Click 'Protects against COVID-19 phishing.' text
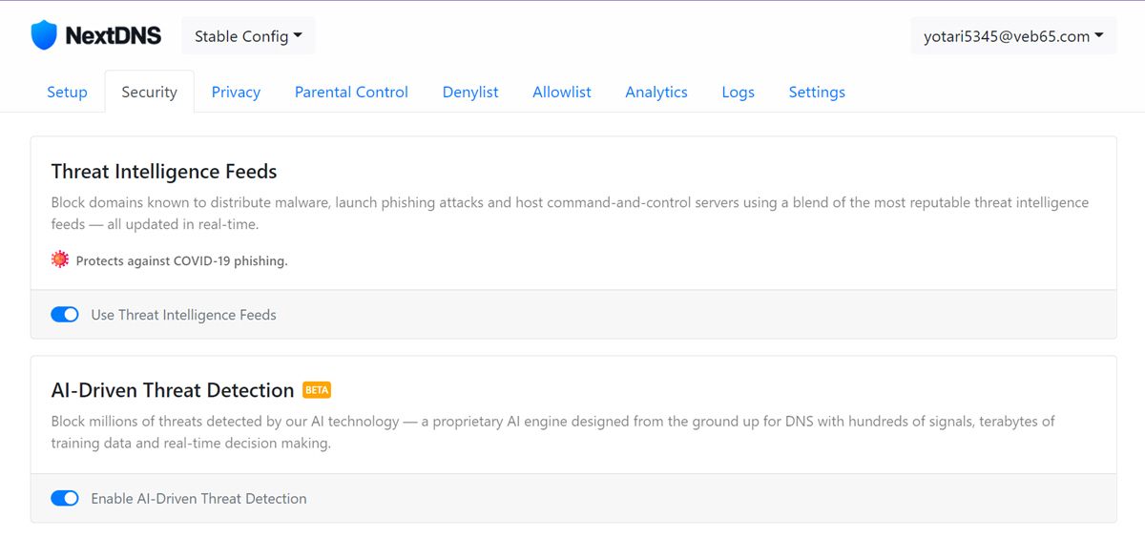Image resolution: width=1145 pixels, height=538 pixels. tap(181, 260)
